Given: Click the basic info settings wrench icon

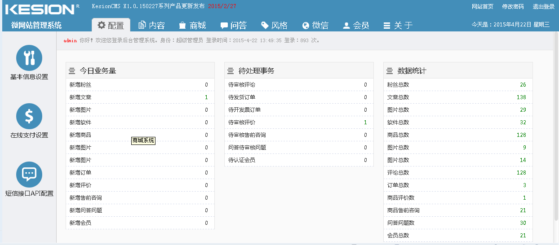Looking at the screenshot, I should [29, 58].
